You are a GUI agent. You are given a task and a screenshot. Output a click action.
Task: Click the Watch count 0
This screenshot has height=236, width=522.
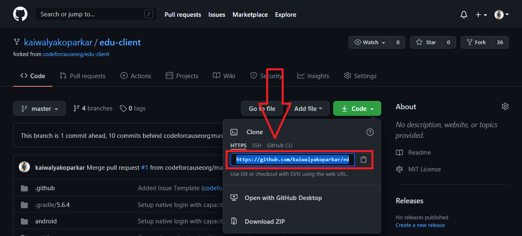pos(398,43)
